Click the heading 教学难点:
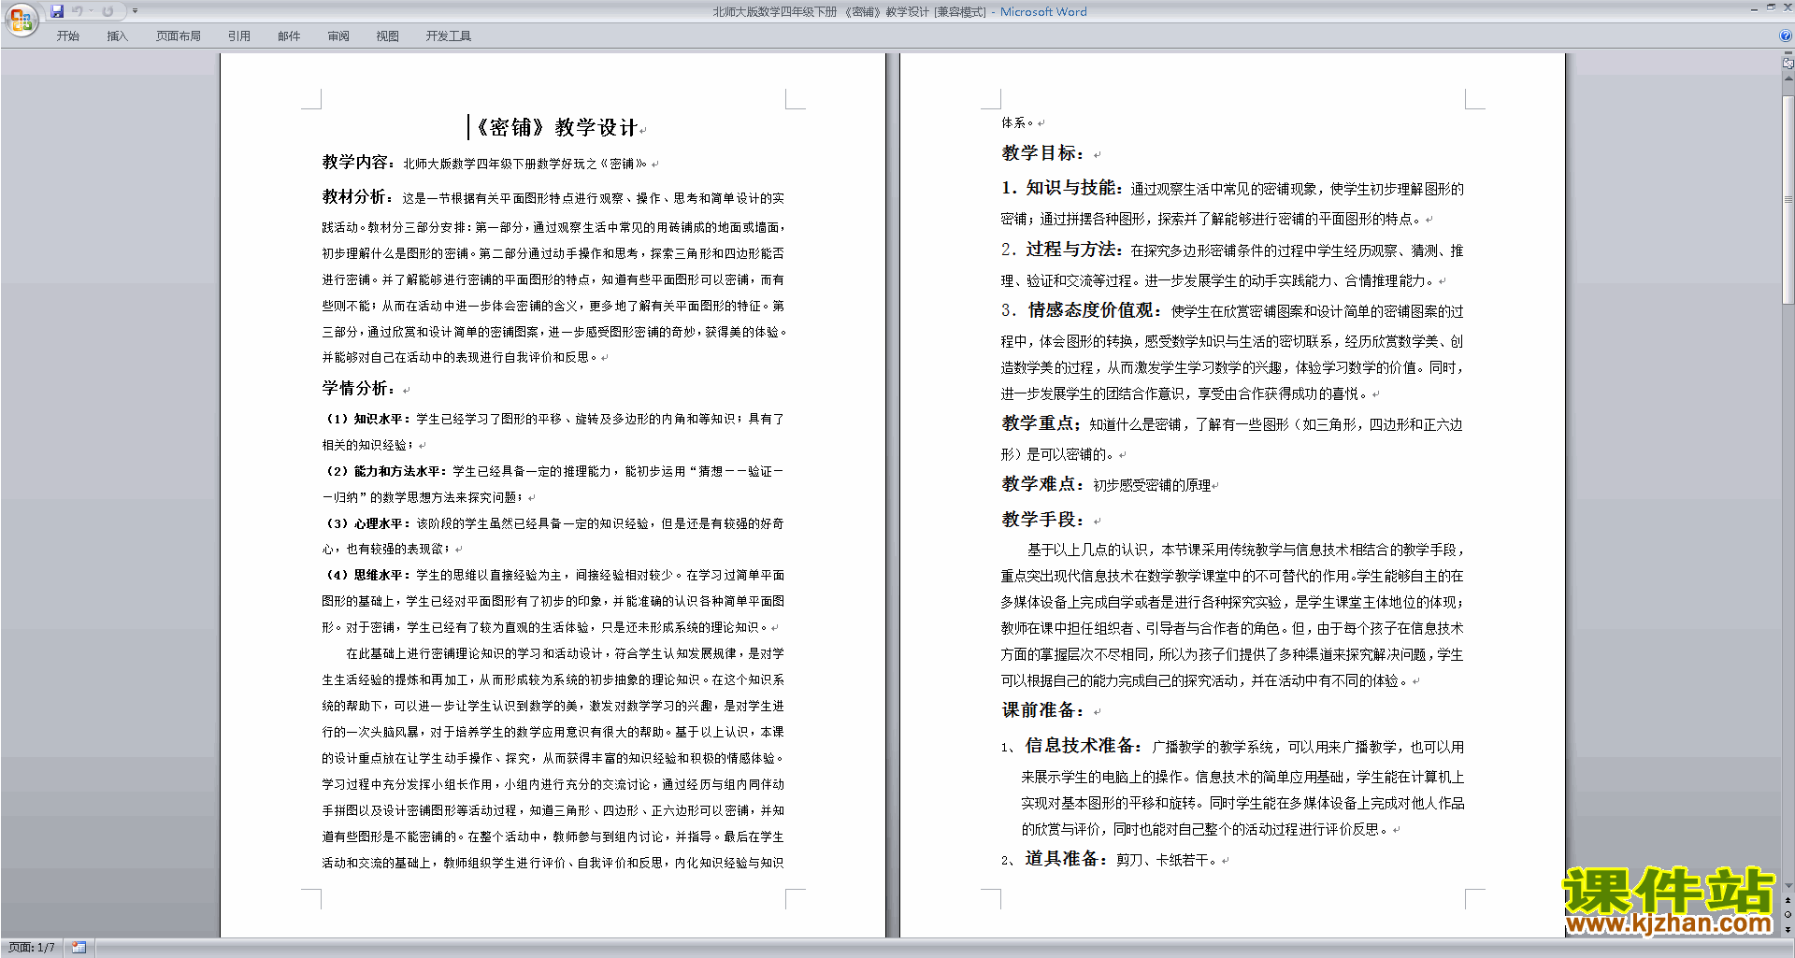 pos(1044,484)
